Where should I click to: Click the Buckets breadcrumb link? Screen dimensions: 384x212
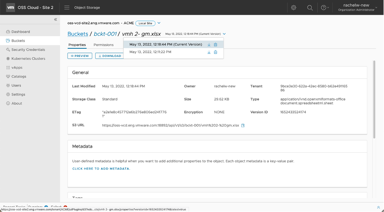[78, 34]
